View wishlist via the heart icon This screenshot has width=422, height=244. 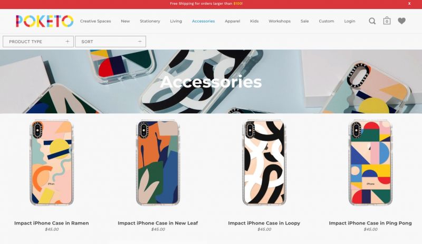(x=401, y=21)
